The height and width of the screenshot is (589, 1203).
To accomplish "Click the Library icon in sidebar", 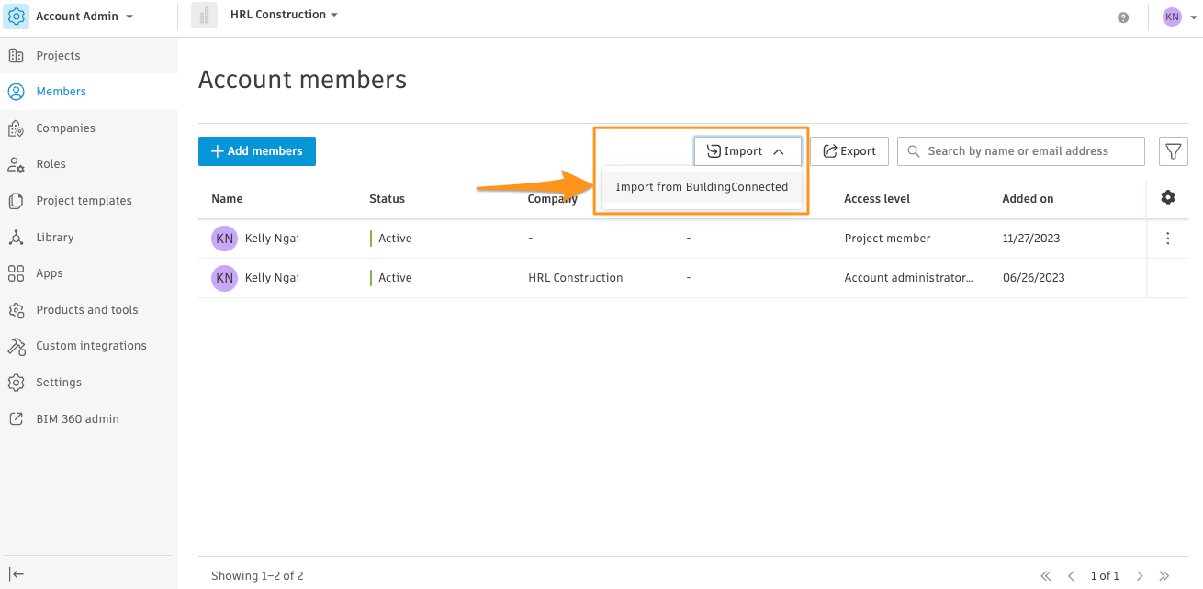I will pyautogui.click(x=16, y=238).
